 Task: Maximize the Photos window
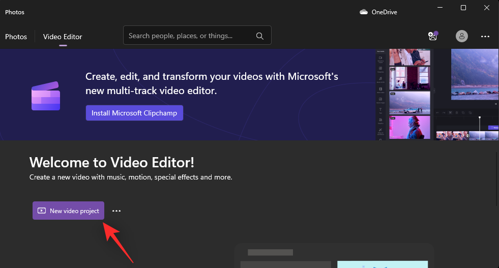463,8
